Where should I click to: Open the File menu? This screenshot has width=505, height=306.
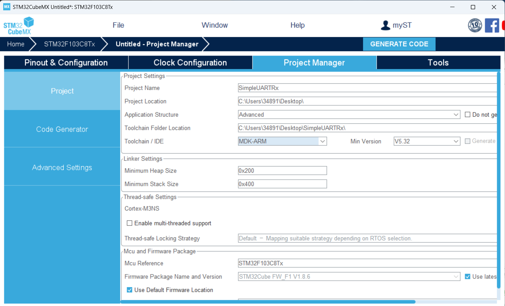point(118,25)
